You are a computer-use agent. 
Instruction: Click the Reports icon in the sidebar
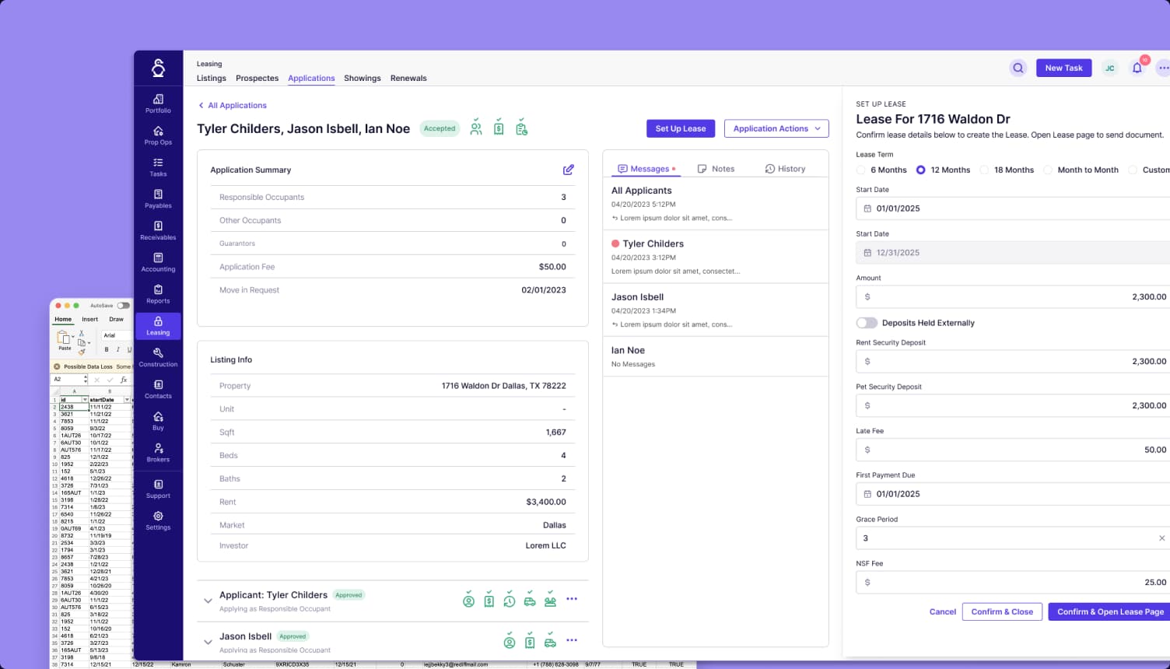click(158, 294)
